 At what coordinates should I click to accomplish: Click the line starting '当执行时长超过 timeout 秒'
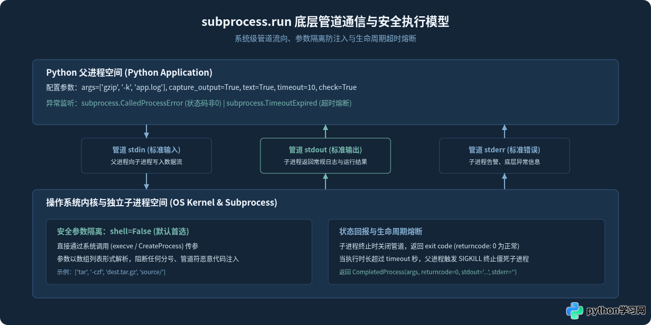(x=434, y=259)
